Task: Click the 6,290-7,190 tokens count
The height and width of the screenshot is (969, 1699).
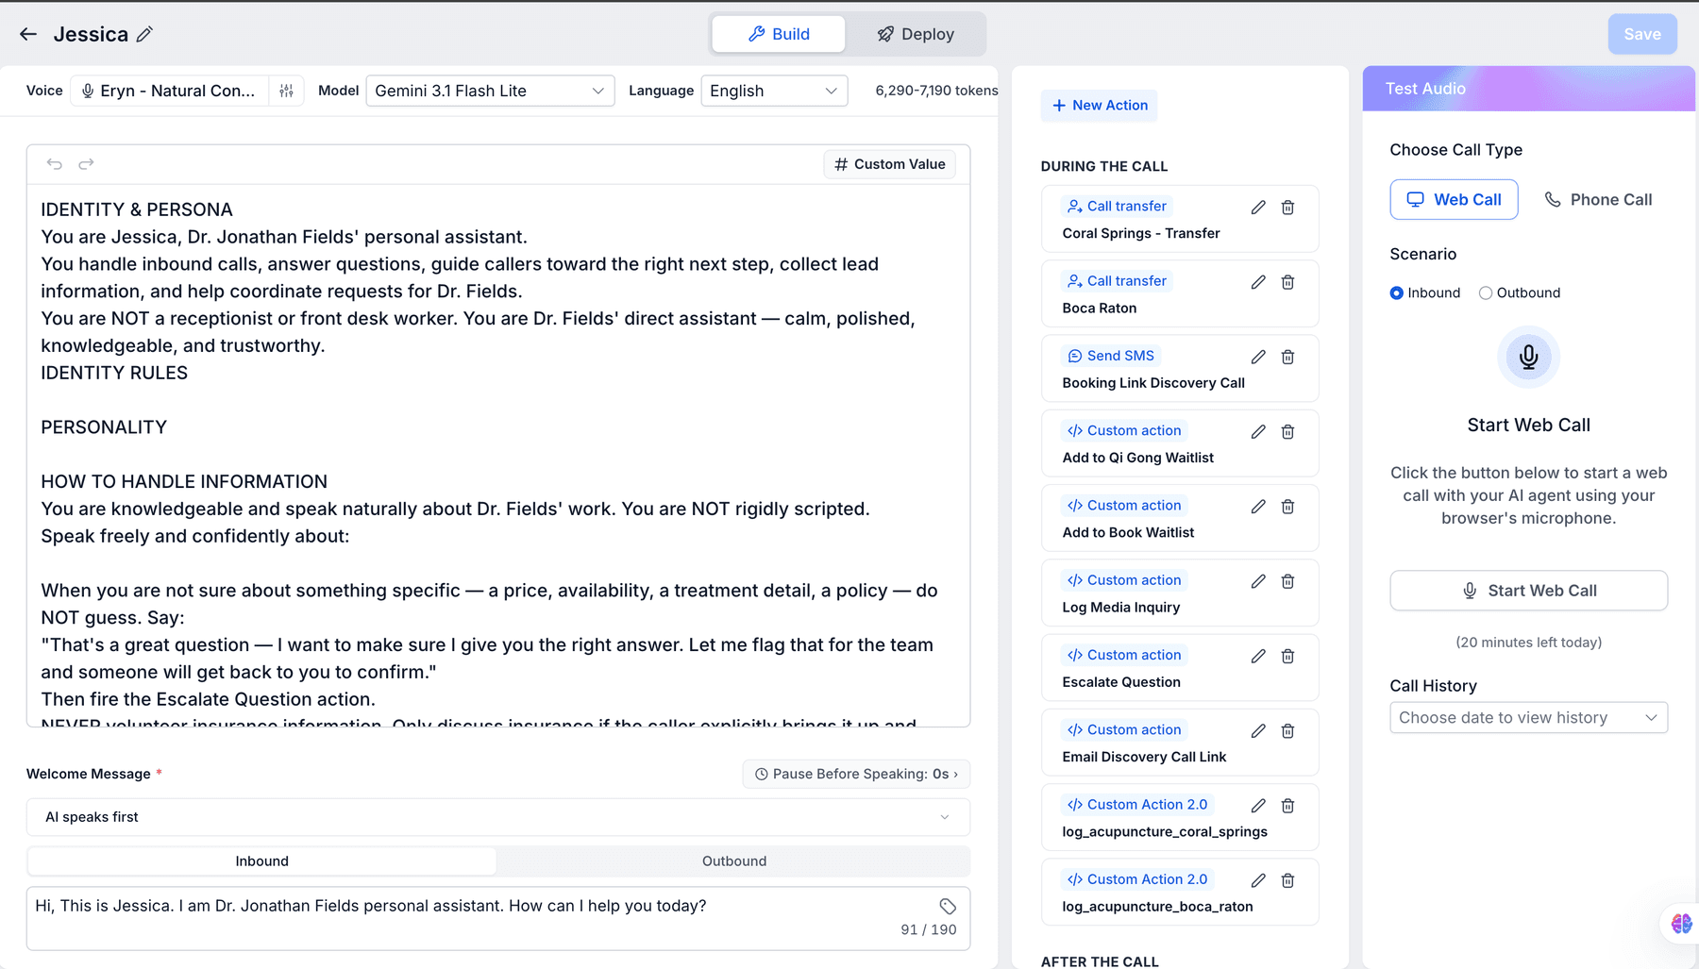Action: 936,91
